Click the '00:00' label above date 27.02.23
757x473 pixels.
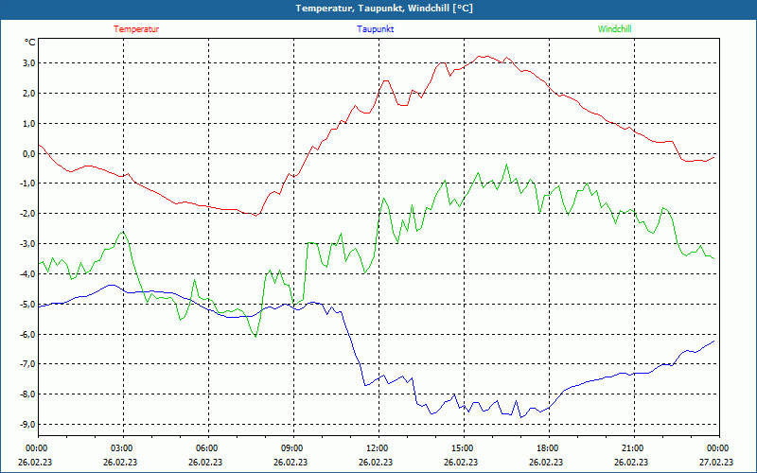pyautogui.click(x=718, y=448)
